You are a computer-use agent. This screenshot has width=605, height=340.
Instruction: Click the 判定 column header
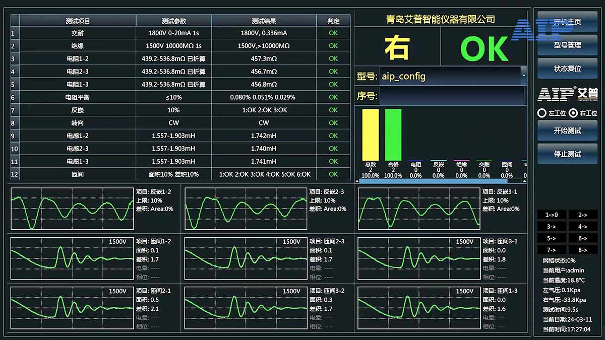[x=334, y=21]
